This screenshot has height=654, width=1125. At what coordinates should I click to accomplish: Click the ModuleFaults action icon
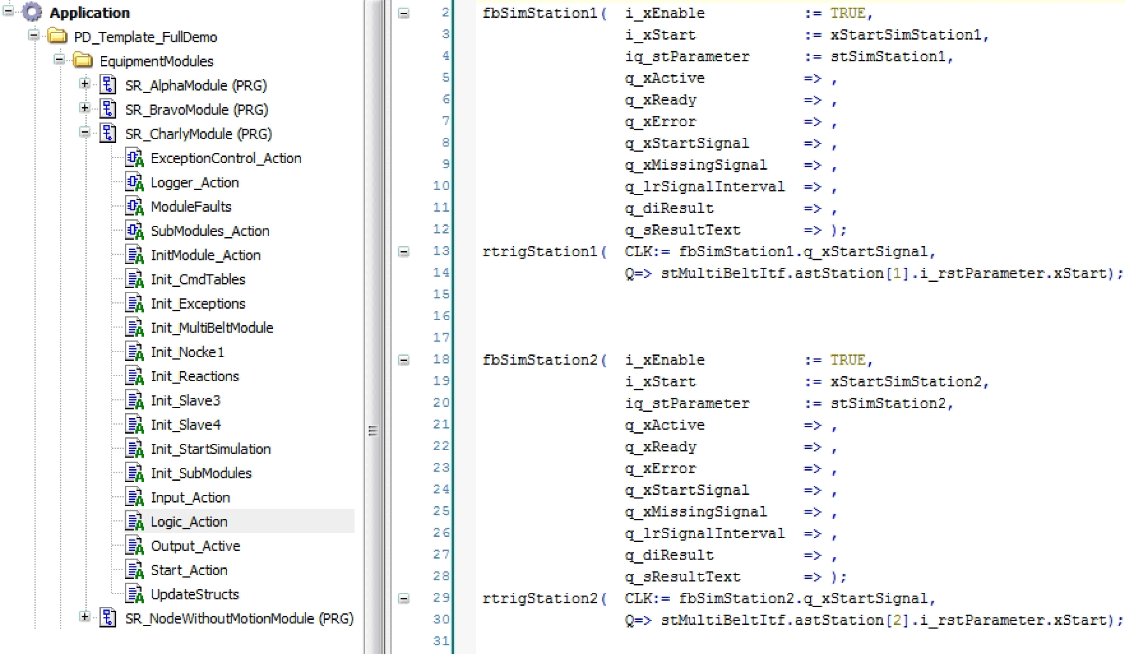[x=135, y=206]
